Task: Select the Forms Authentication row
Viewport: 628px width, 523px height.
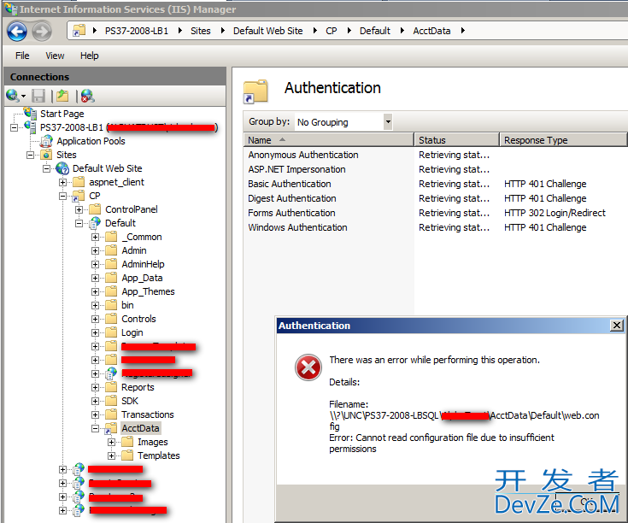Action: click(x=436, y=213)
